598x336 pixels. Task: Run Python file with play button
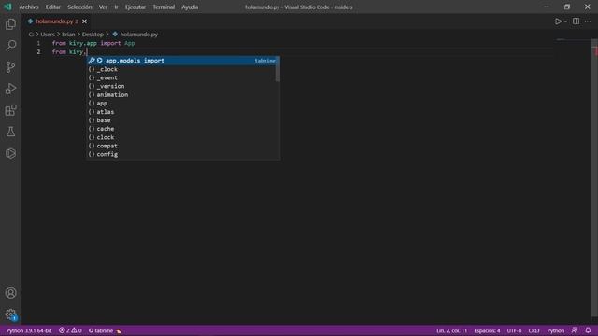tap(558, 21)
